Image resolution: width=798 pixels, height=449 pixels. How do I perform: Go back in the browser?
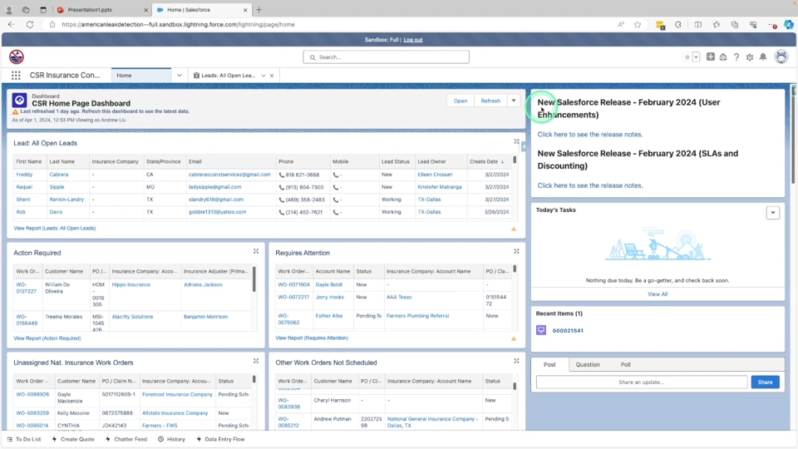tap(11, 24)
